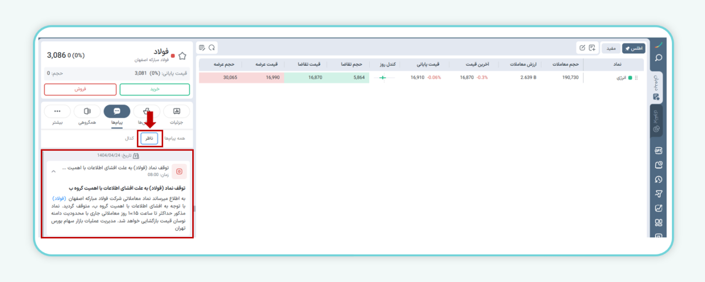This screenshot has height=282, width=705.
Task: Select the ناظر message filter
Action: [149, 139]
